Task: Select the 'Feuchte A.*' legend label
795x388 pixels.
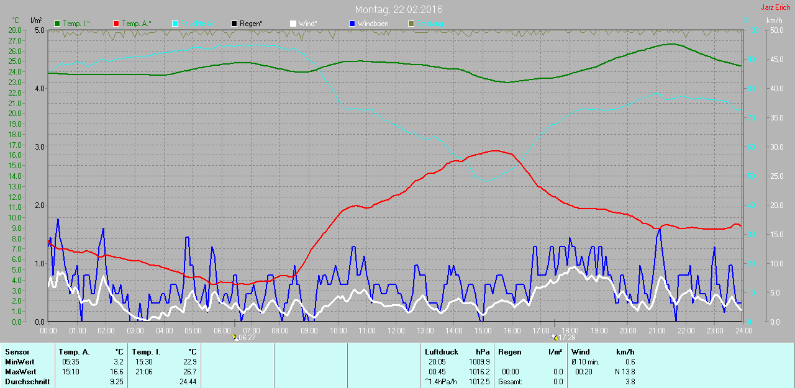Action: point(199,24)
